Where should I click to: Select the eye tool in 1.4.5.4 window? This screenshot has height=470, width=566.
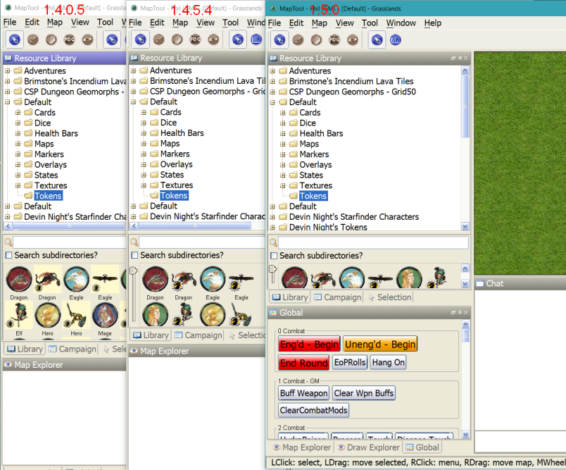point(214,39)
